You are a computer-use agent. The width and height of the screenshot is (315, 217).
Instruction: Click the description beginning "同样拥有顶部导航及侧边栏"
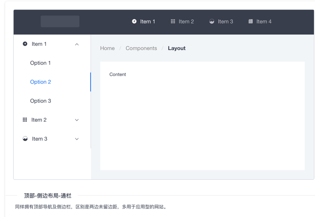(91, 207)
